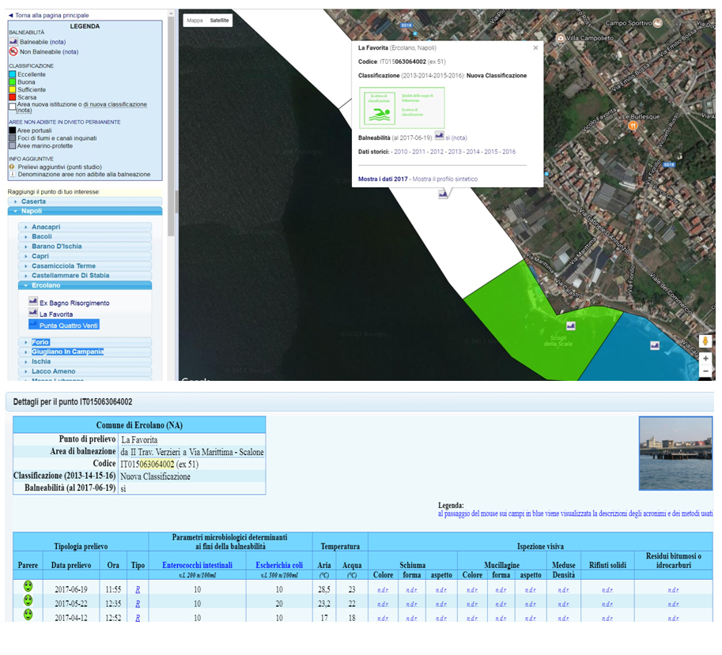Click the Le Burlesque restaurant map pin
The image size is (722, 655).
tap(633, 126)
